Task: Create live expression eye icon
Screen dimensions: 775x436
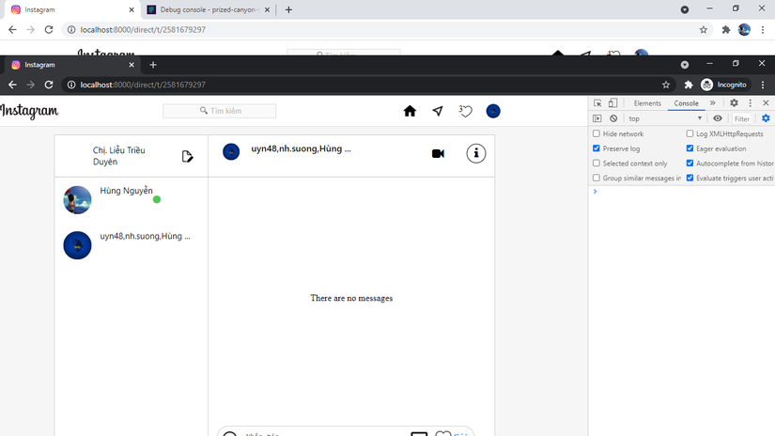Action: (x=718, y=118)
